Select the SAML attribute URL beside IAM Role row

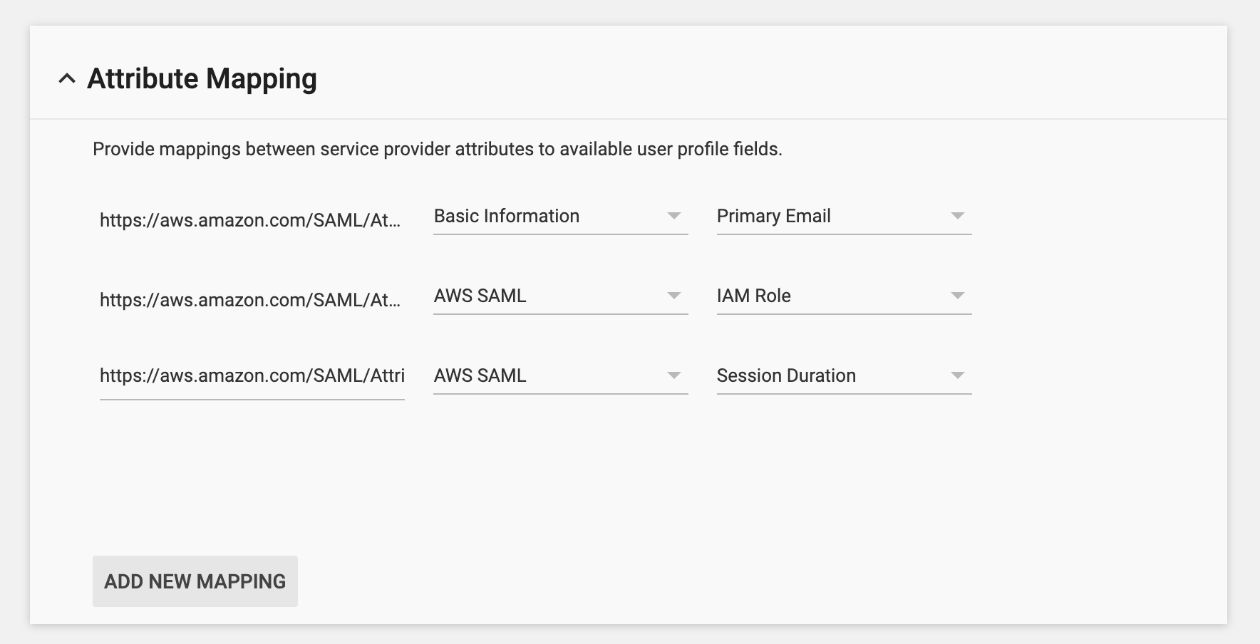tap(250, 300)
